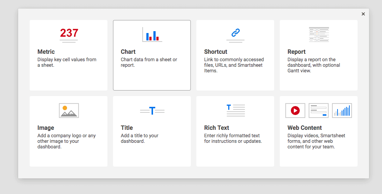Click the red 237 Metric icon
The image size is (382, 194).
(69, 34)
